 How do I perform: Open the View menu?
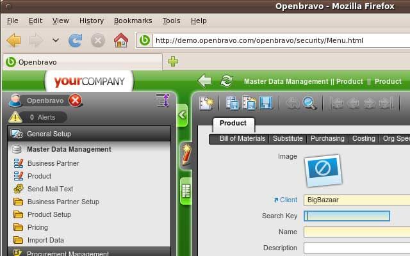click(61, 20)
